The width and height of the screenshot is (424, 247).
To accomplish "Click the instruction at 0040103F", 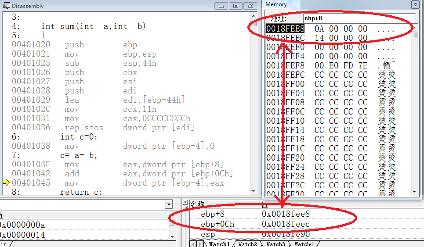I will coord(118,165).
